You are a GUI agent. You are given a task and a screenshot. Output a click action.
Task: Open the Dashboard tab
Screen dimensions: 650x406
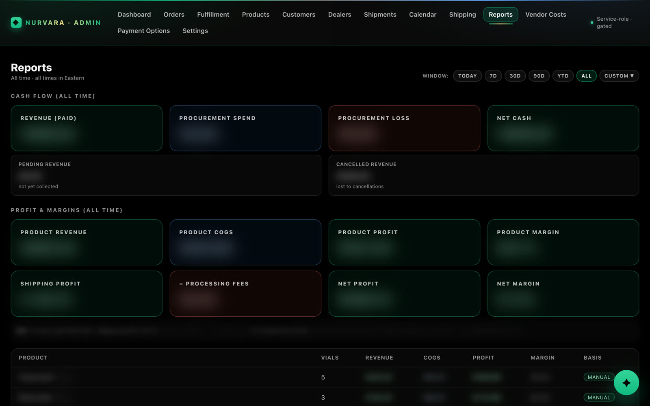point(134,15)
